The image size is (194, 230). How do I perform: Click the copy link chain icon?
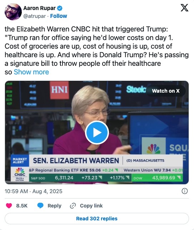point(73,206)
